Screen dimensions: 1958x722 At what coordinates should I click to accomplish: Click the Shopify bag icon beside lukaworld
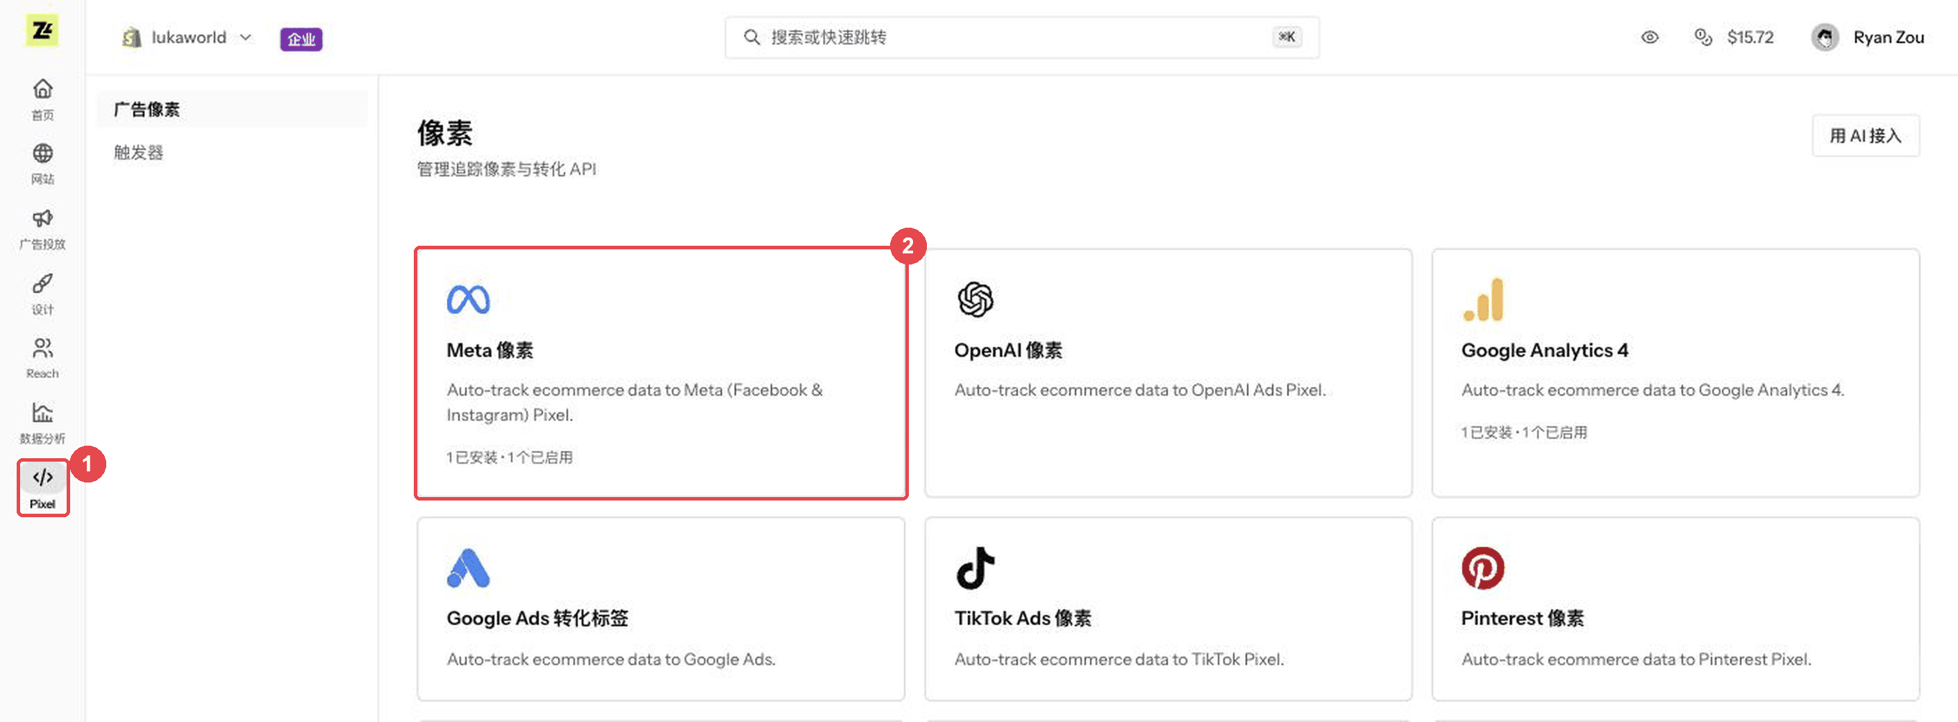tap(131, 37)
